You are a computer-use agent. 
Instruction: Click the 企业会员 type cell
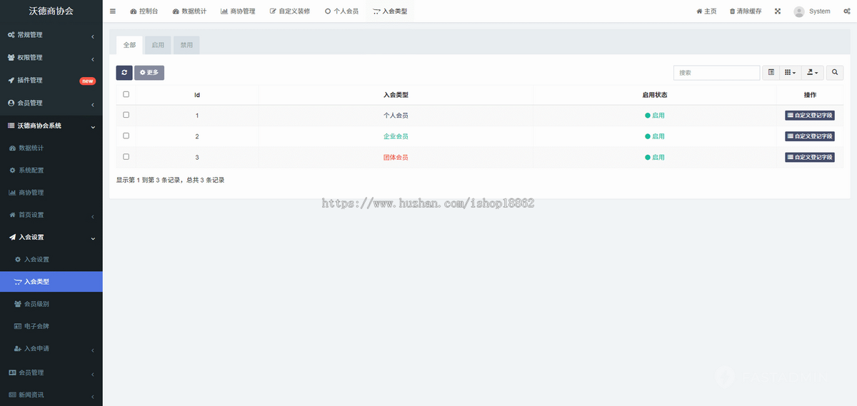[x=396, y=136]
